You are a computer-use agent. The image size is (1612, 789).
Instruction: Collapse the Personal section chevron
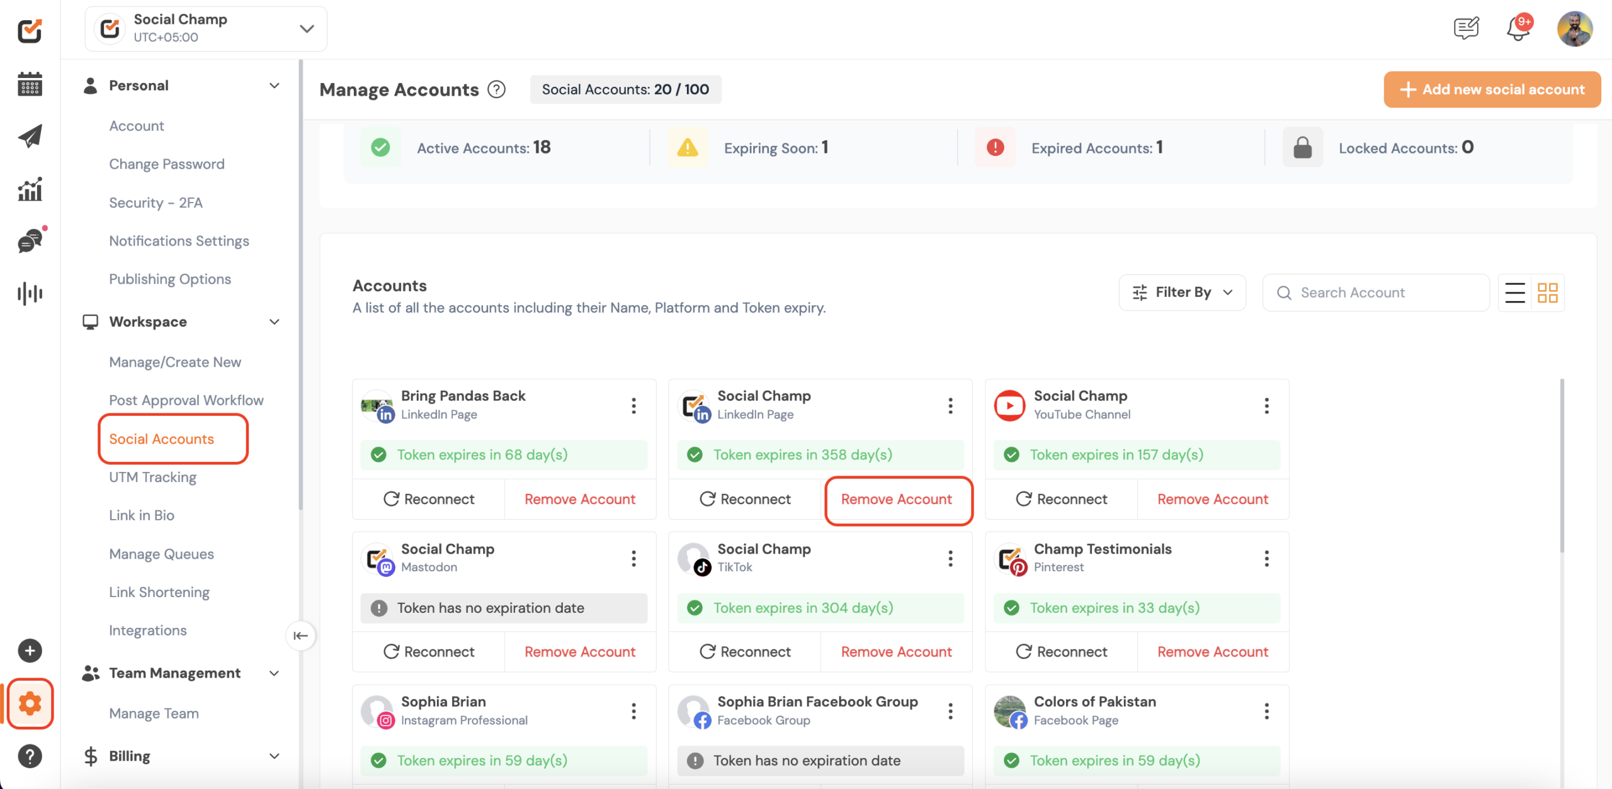275,86
